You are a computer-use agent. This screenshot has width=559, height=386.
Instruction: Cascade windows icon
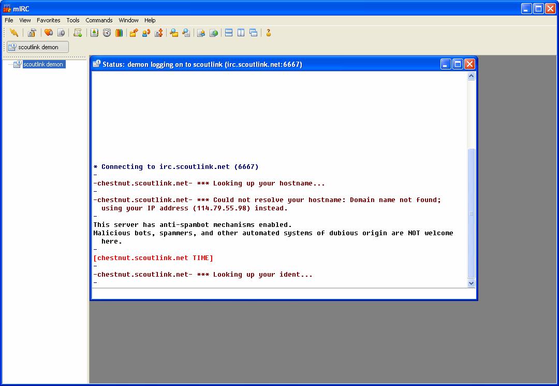254,33
